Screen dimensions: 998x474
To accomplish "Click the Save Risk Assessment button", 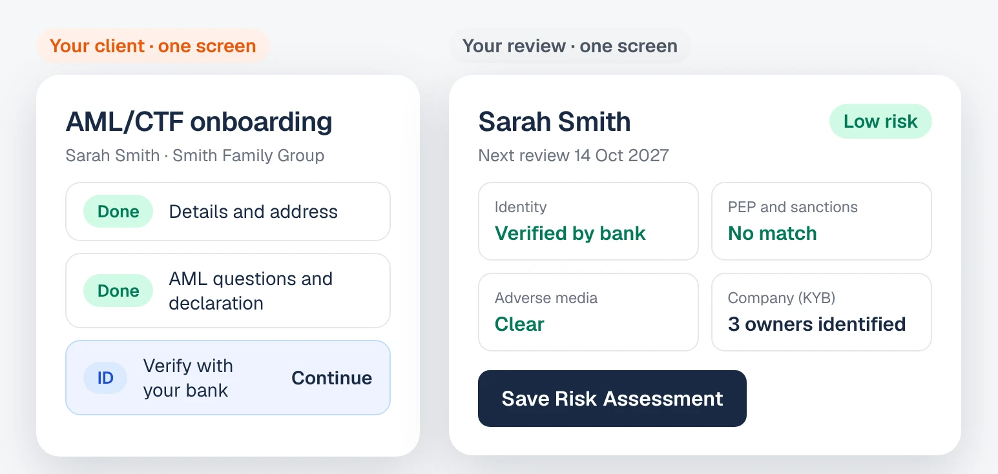I will pyautogui.click(x=612, y=398).
